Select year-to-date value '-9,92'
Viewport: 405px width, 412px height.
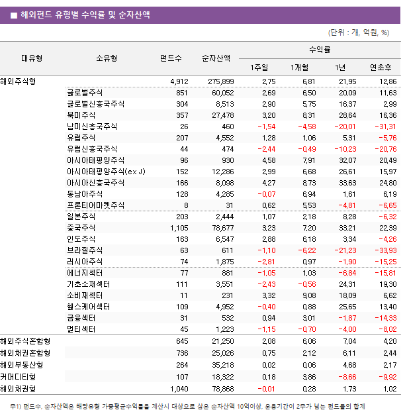coord(387,377)
